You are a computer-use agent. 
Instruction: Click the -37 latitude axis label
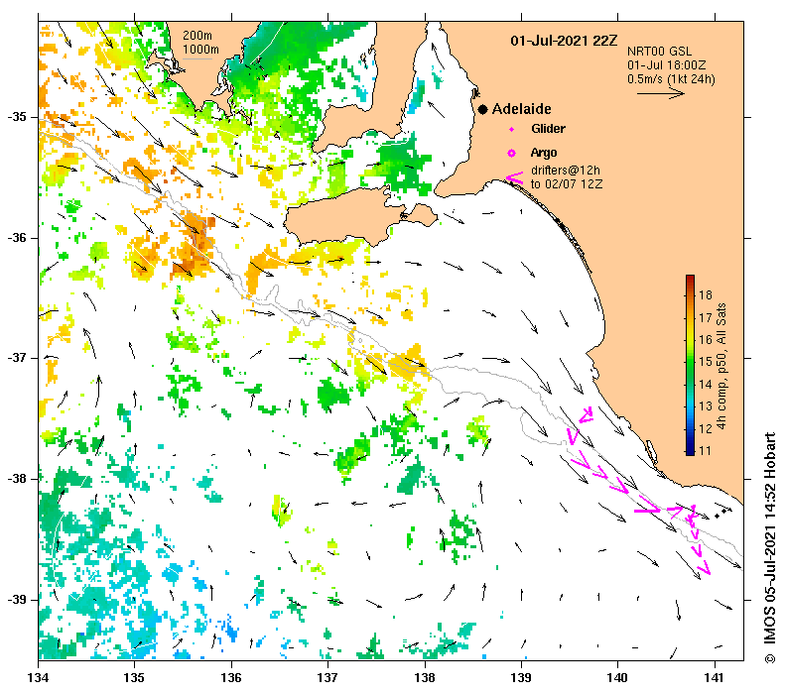16,358
